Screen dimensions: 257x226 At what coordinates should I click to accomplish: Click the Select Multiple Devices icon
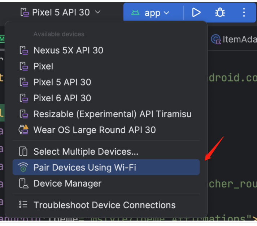(23, 152)
